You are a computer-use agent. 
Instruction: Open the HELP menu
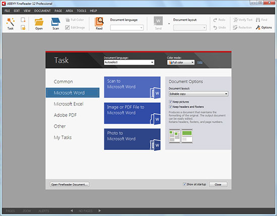point(93,11)
